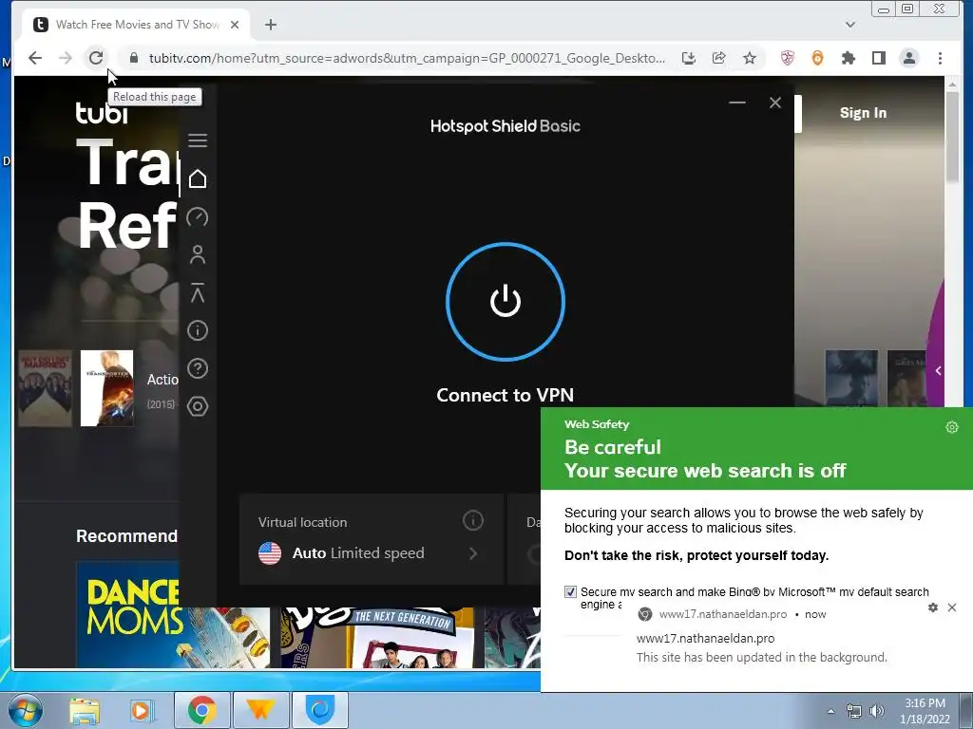The image size is (973, 729).
Task: Expand the Auto virtual location chevron
Action: [473, 553]
